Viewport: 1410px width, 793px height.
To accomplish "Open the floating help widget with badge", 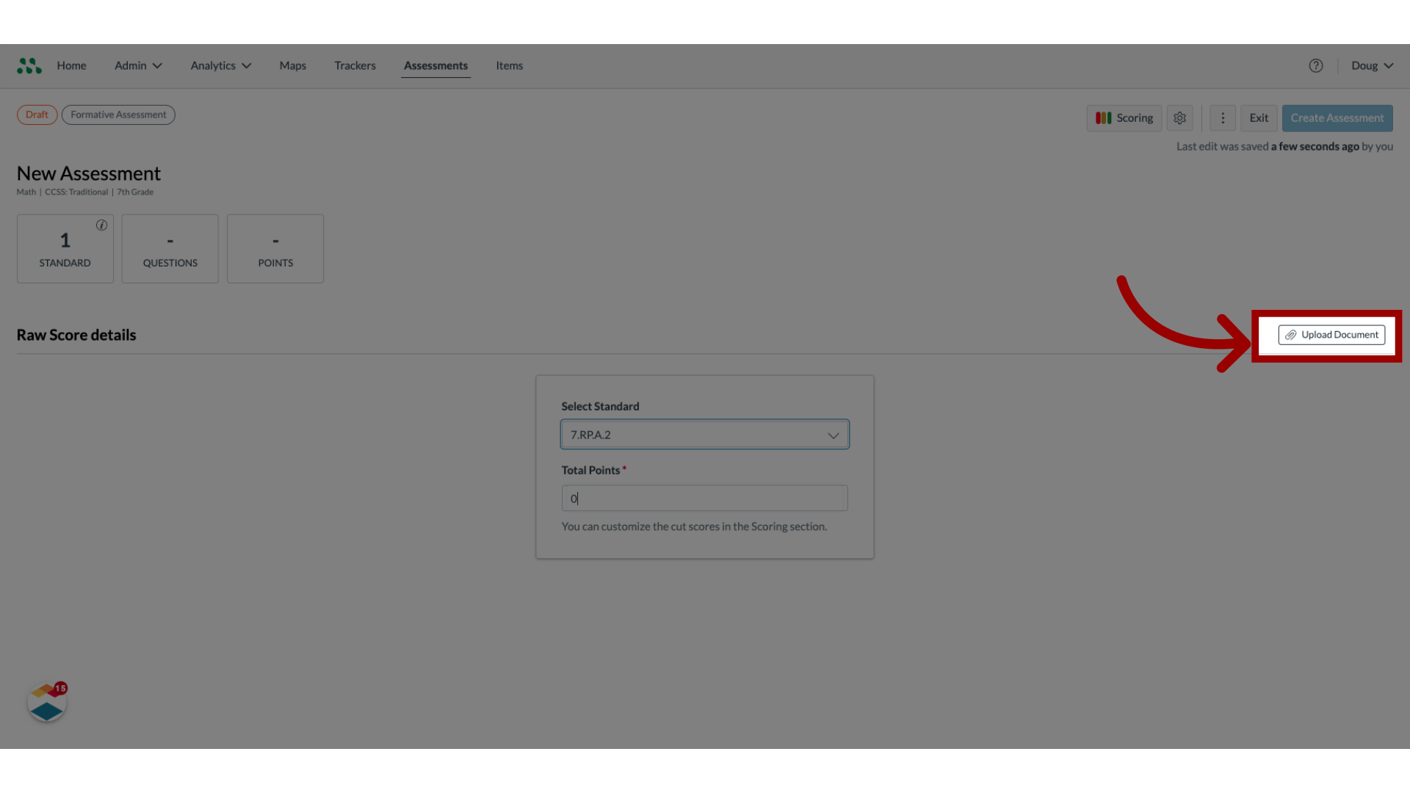I will (x=47, y=703).
